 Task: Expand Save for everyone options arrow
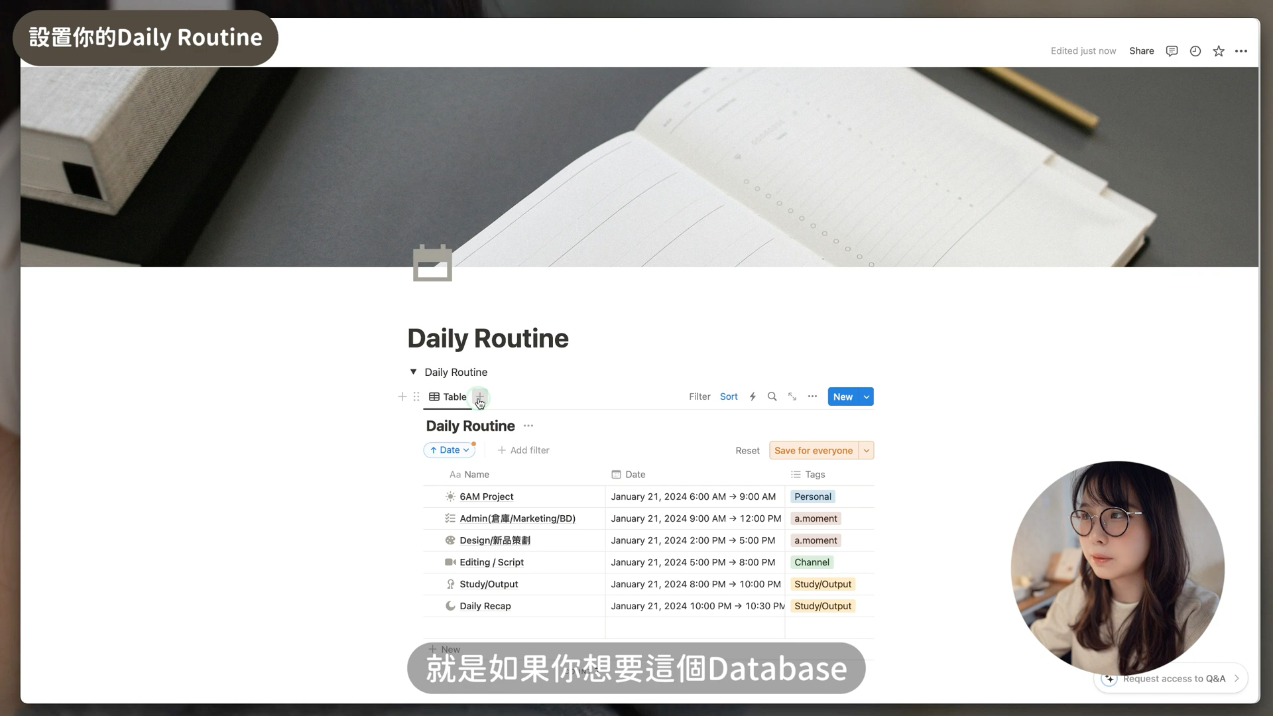pos(866,450)
